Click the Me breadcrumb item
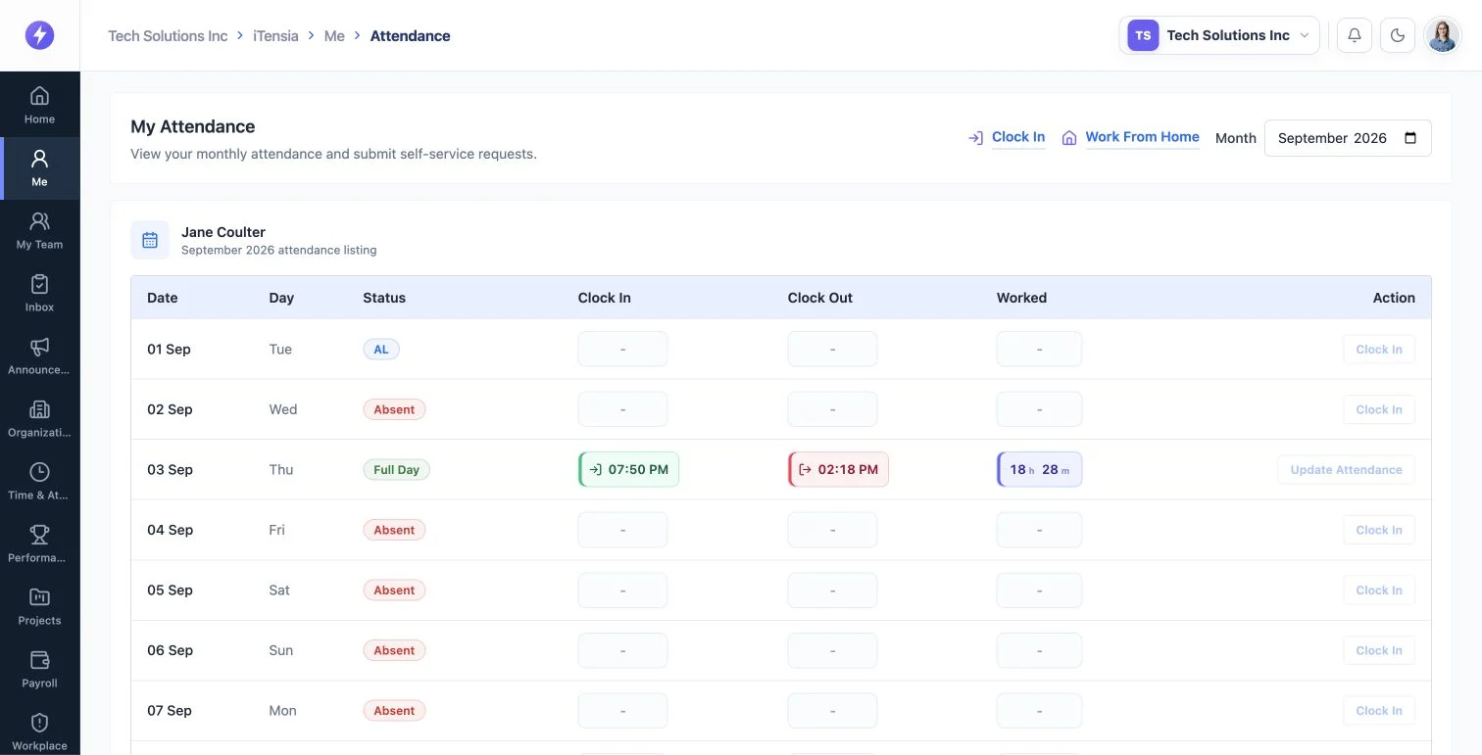The width and height of the screenshot is (1482, 755). click(334, 35)
